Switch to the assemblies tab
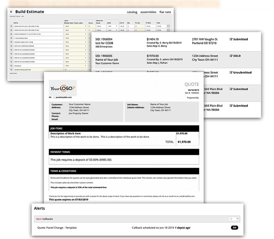 [148, 12]
